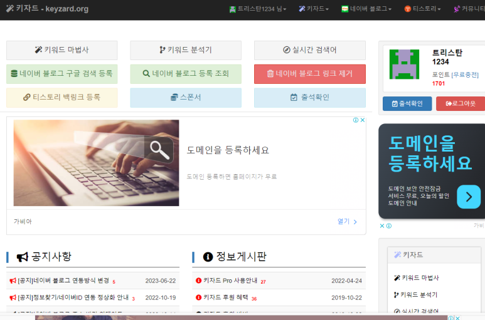Click the sidebar 키워드 마법사 link
Image resolution: width=485 pixels, height=320 pixels.
click(417, 277)
